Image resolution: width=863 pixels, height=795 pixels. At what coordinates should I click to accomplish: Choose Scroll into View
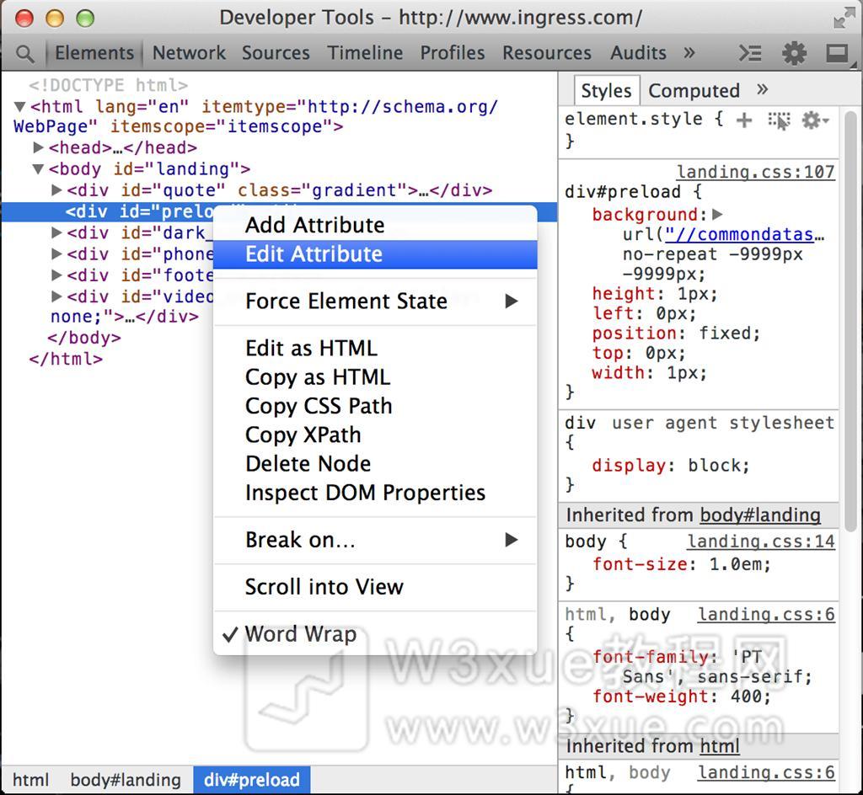coord(375,587)
